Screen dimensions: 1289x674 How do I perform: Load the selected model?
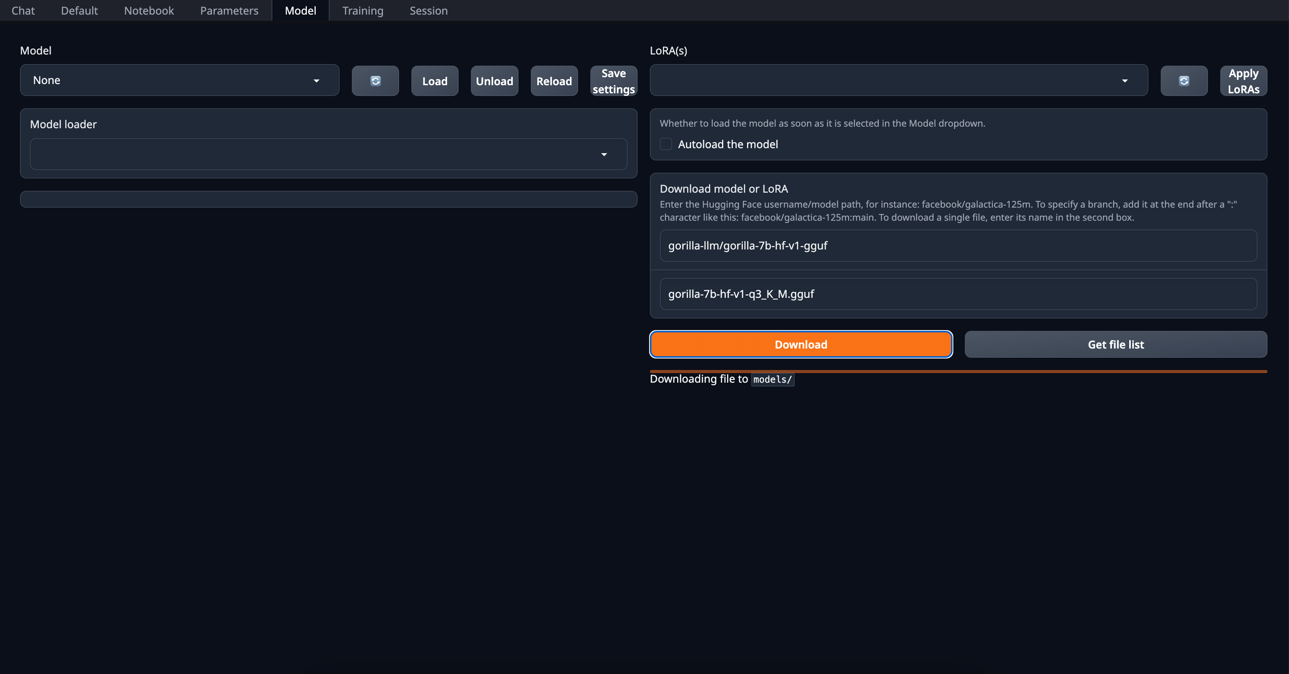pyautogui.click(x=435, y=81)
